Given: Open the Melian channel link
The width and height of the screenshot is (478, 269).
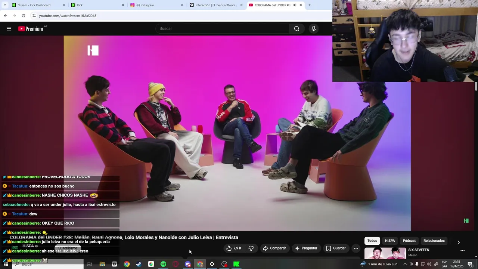Looking at the screenshot, I should point(413,256).
